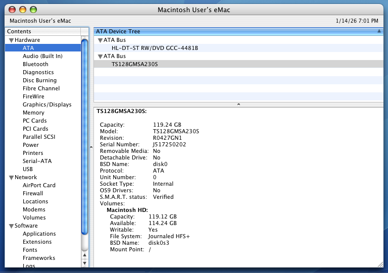Select the HL-DT-ST RW/DVD GCC-4481B drive
Image resolution: width=388 pixels, height=273 pixels.
coord(238,48)
